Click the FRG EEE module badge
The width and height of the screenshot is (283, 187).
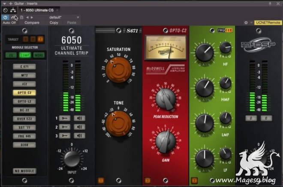coord(225,30)
